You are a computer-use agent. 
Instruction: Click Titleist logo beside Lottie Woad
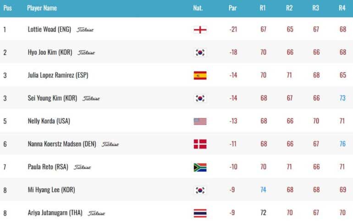(85, 30)
